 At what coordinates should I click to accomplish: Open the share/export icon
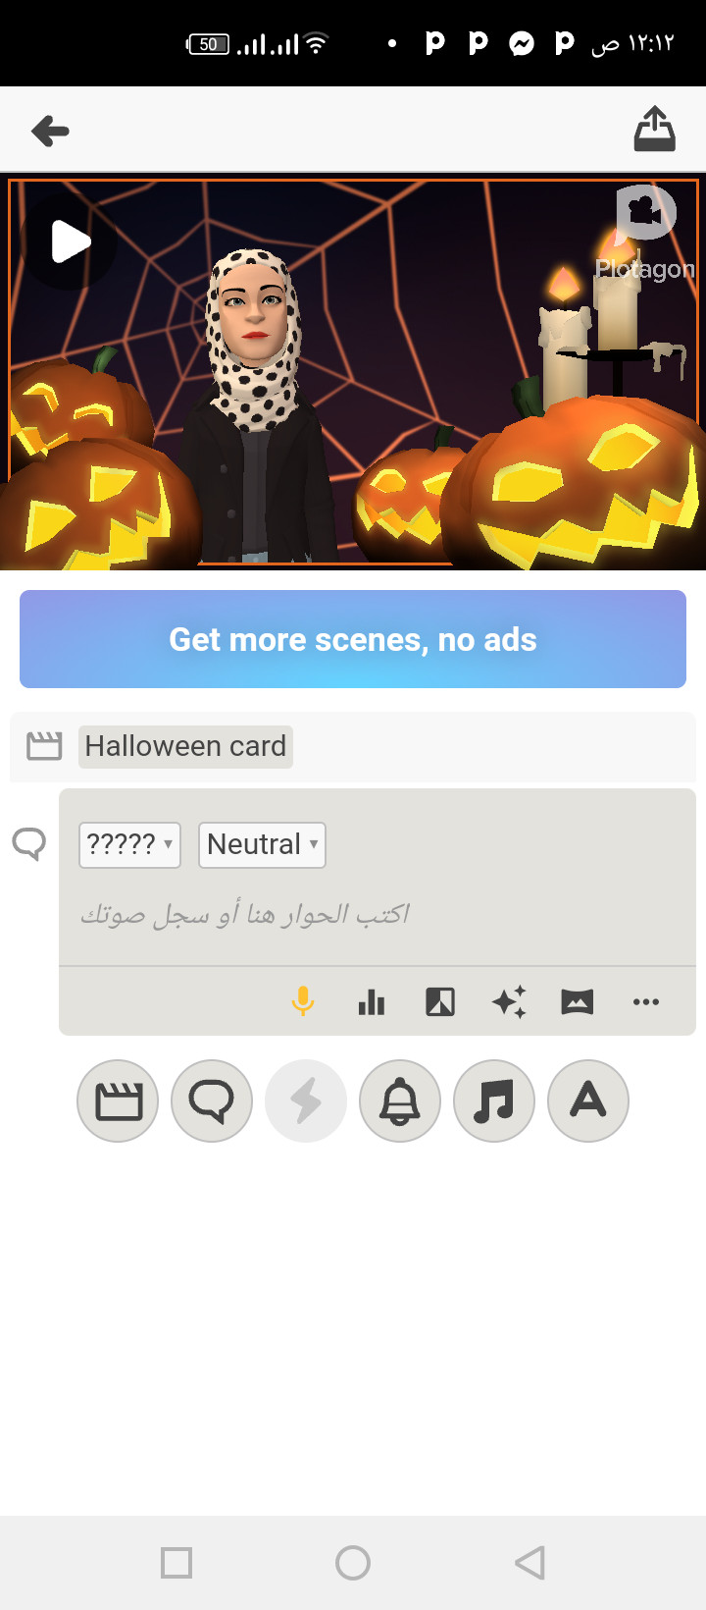(654, 130)
